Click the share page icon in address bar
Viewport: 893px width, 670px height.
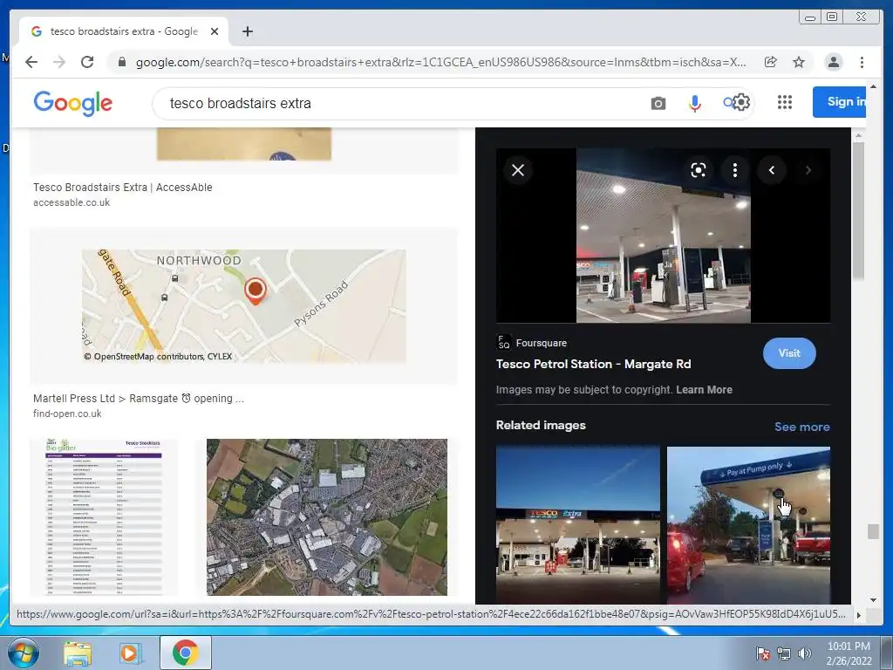pos(771,62)
